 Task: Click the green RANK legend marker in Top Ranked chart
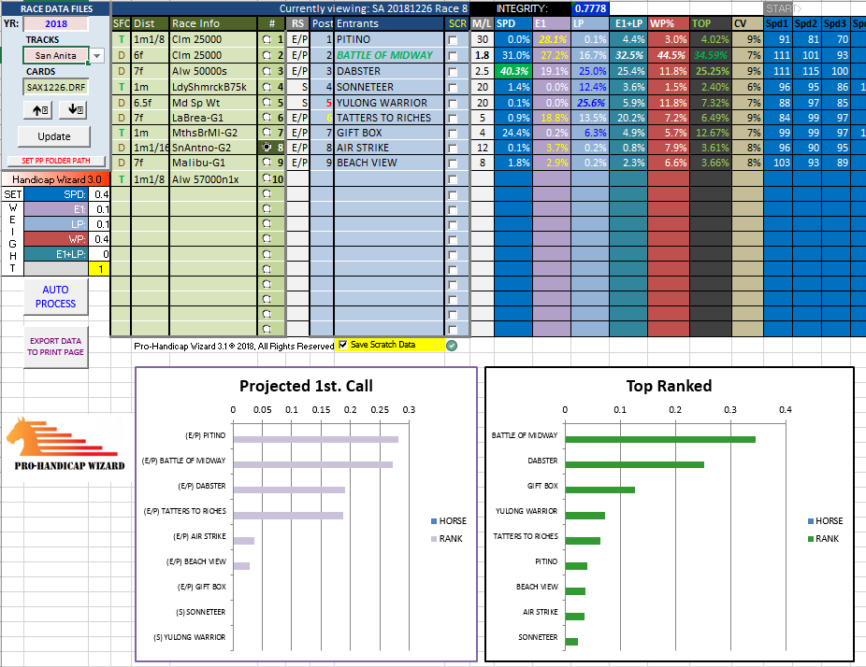coord(811,539)
